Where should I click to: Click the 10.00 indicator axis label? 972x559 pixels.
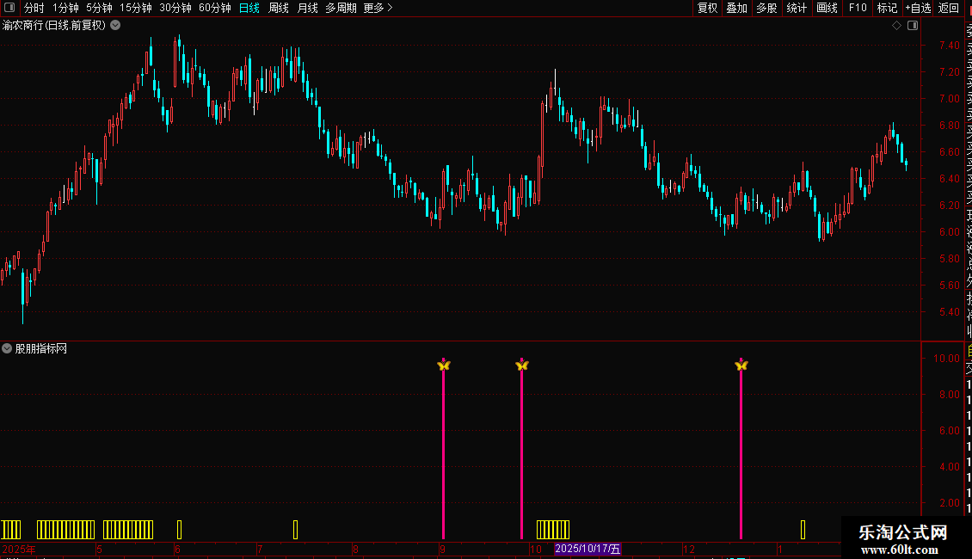[x=946, y=359]
